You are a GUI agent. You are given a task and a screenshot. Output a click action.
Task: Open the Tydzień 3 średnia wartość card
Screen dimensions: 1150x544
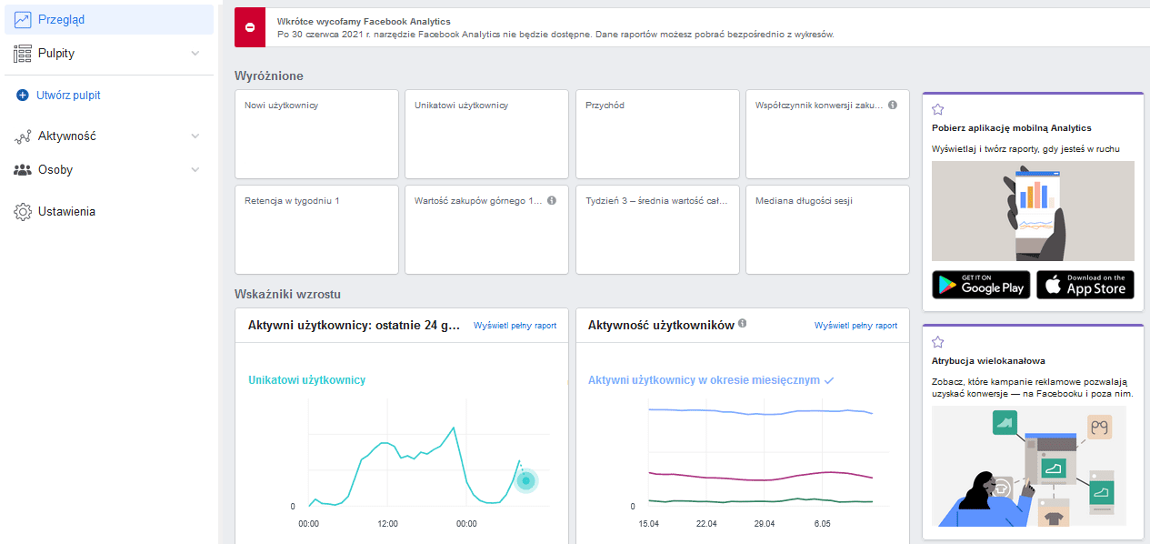pos(657,229)
